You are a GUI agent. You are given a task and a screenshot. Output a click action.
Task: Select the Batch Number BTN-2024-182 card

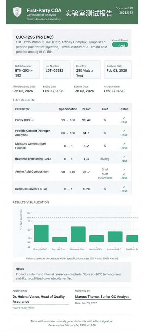pos(26,70)
